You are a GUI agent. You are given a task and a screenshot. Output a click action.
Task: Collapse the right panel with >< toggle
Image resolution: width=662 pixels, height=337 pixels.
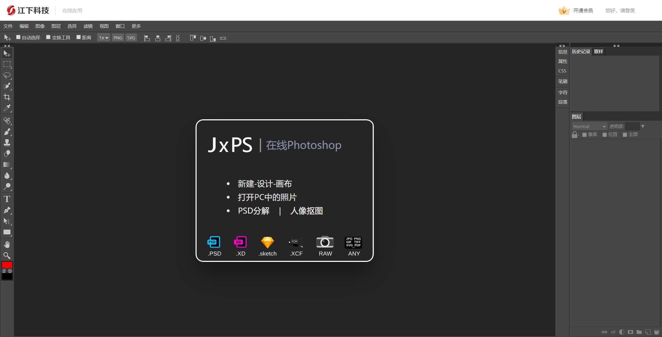(616, 46)
